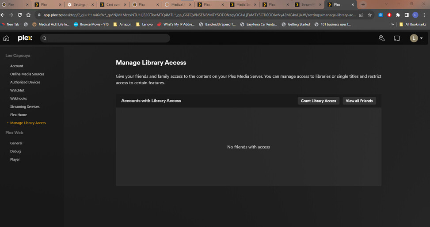
Task: Open the What's My IP Address bookmark
Action: point(176,24)
